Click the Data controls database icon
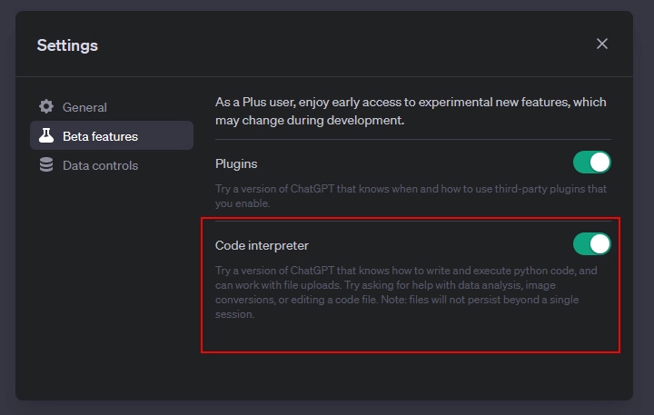This screenshot has height=415, width=654. (x=46, y=164)
